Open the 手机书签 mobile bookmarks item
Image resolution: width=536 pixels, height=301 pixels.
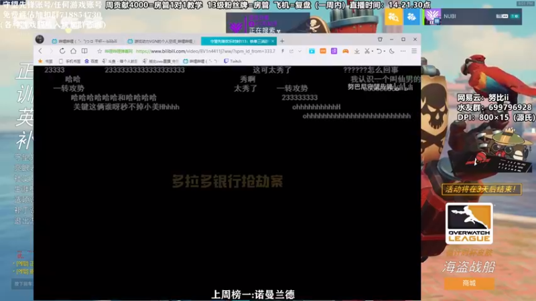pyautogui.click(x=70, y=61)
